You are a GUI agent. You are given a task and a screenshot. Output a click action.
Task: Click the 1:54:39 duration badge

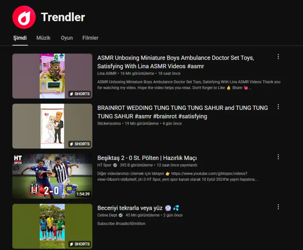(x=83, y=194)
